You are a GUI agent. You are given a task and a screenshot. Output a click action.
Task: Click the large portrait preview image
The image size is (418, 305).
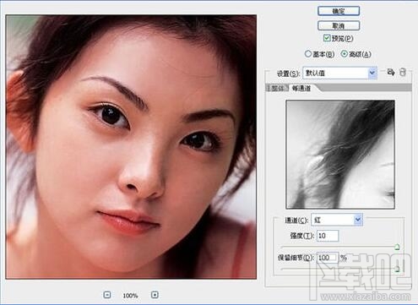(131, 147)
